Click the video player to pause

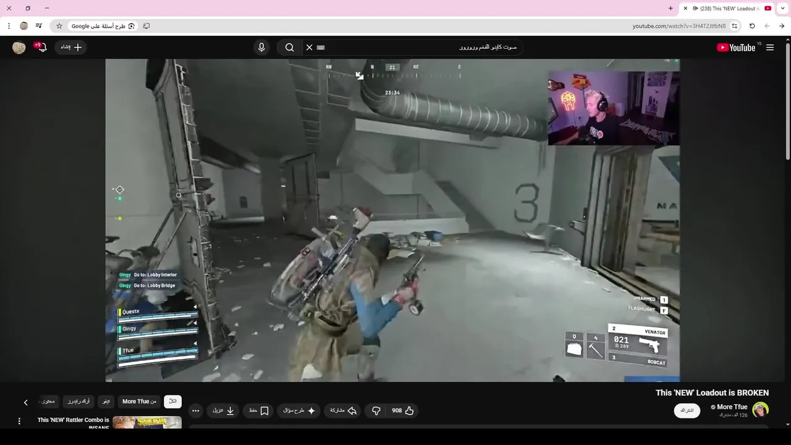click(x=392, y=220)
